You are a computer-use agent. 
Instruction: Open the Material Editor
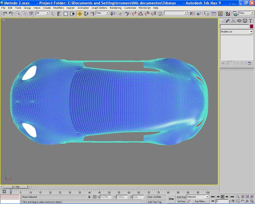tap(228, 14)
